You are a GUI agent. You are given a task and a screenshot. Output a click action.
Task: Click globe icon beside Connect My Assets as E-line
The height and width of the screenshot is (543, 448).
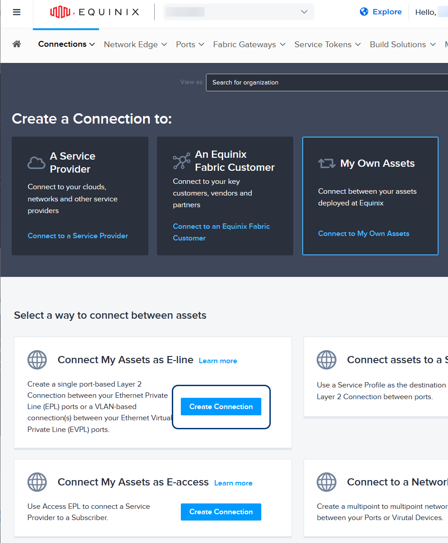37,360
